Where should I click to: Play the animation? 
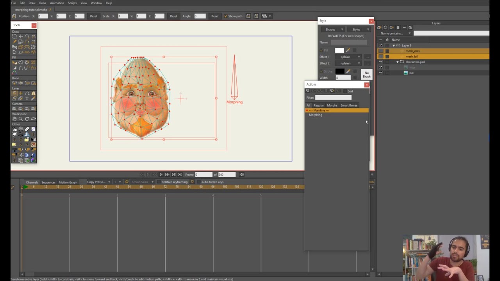(x=161, y=174)
